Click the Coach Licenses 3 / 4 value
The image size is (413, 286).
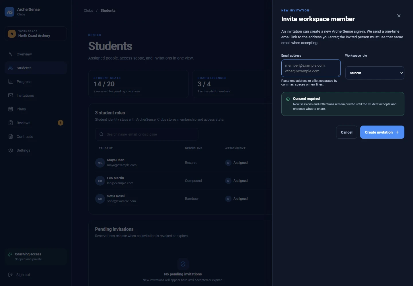(204, 84)
